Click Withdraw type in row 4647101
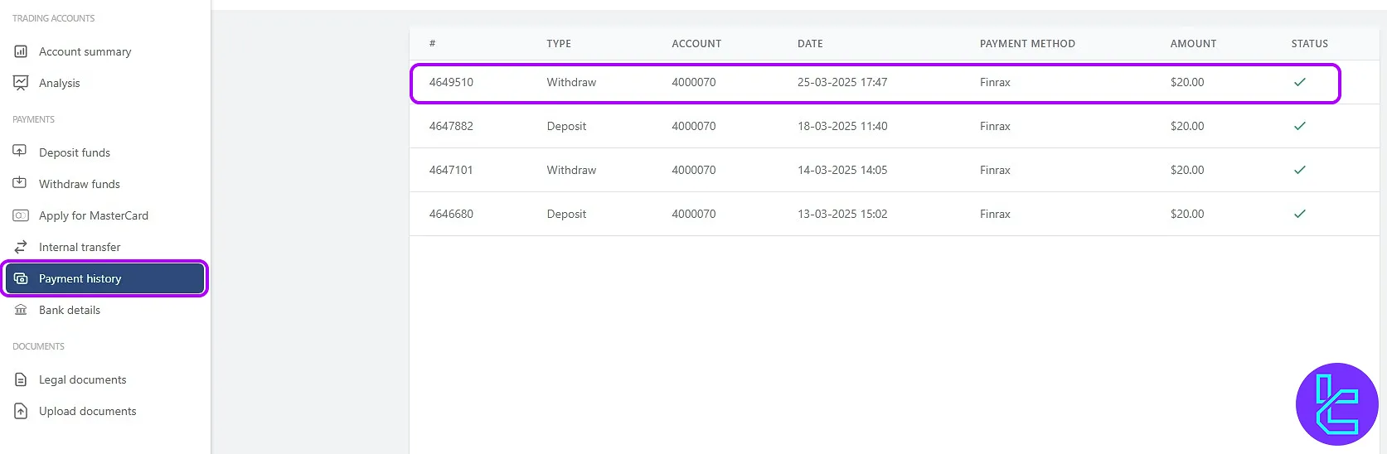Viewport: 1387px width, 454px height. [x=571, y=170]
